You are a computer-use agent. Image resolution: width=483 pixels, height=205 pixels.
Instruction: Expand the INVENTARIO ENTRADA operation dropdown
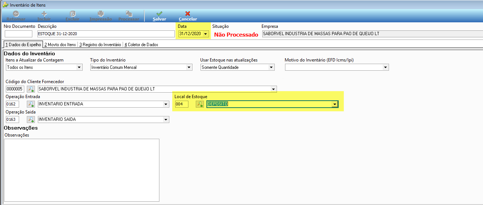[166, 104]
